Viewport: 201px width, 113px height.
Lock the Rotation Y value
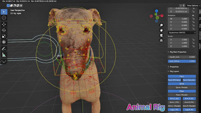193,25
